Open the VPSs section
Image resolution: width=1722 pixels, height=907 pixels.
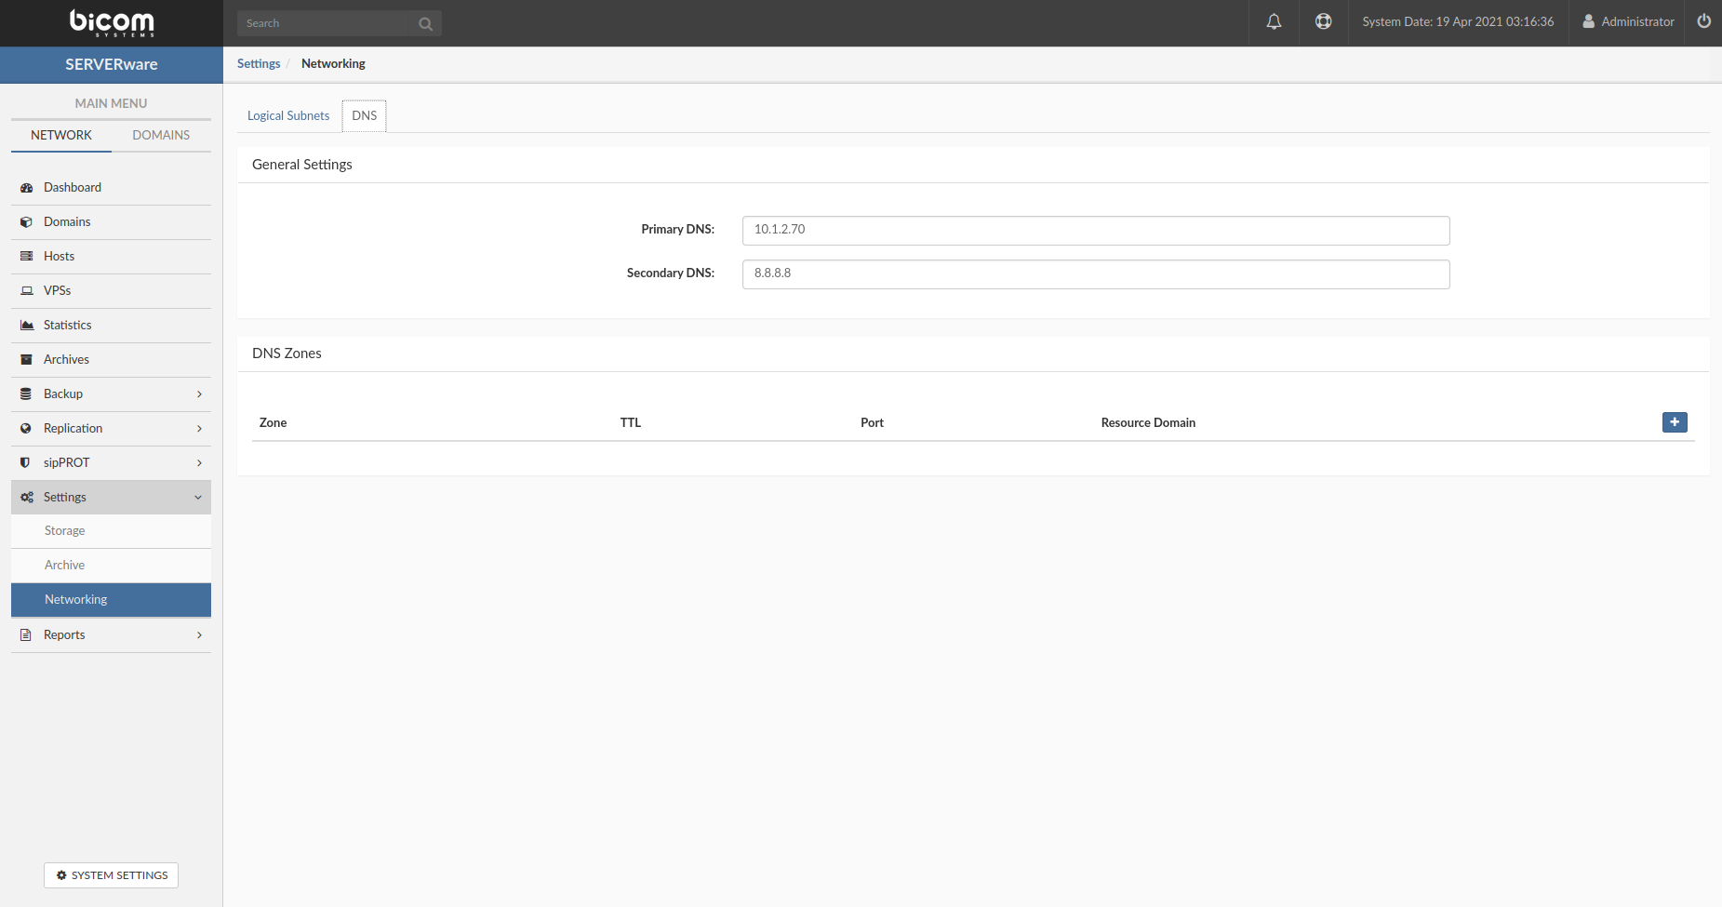click(x=57, y=290)
